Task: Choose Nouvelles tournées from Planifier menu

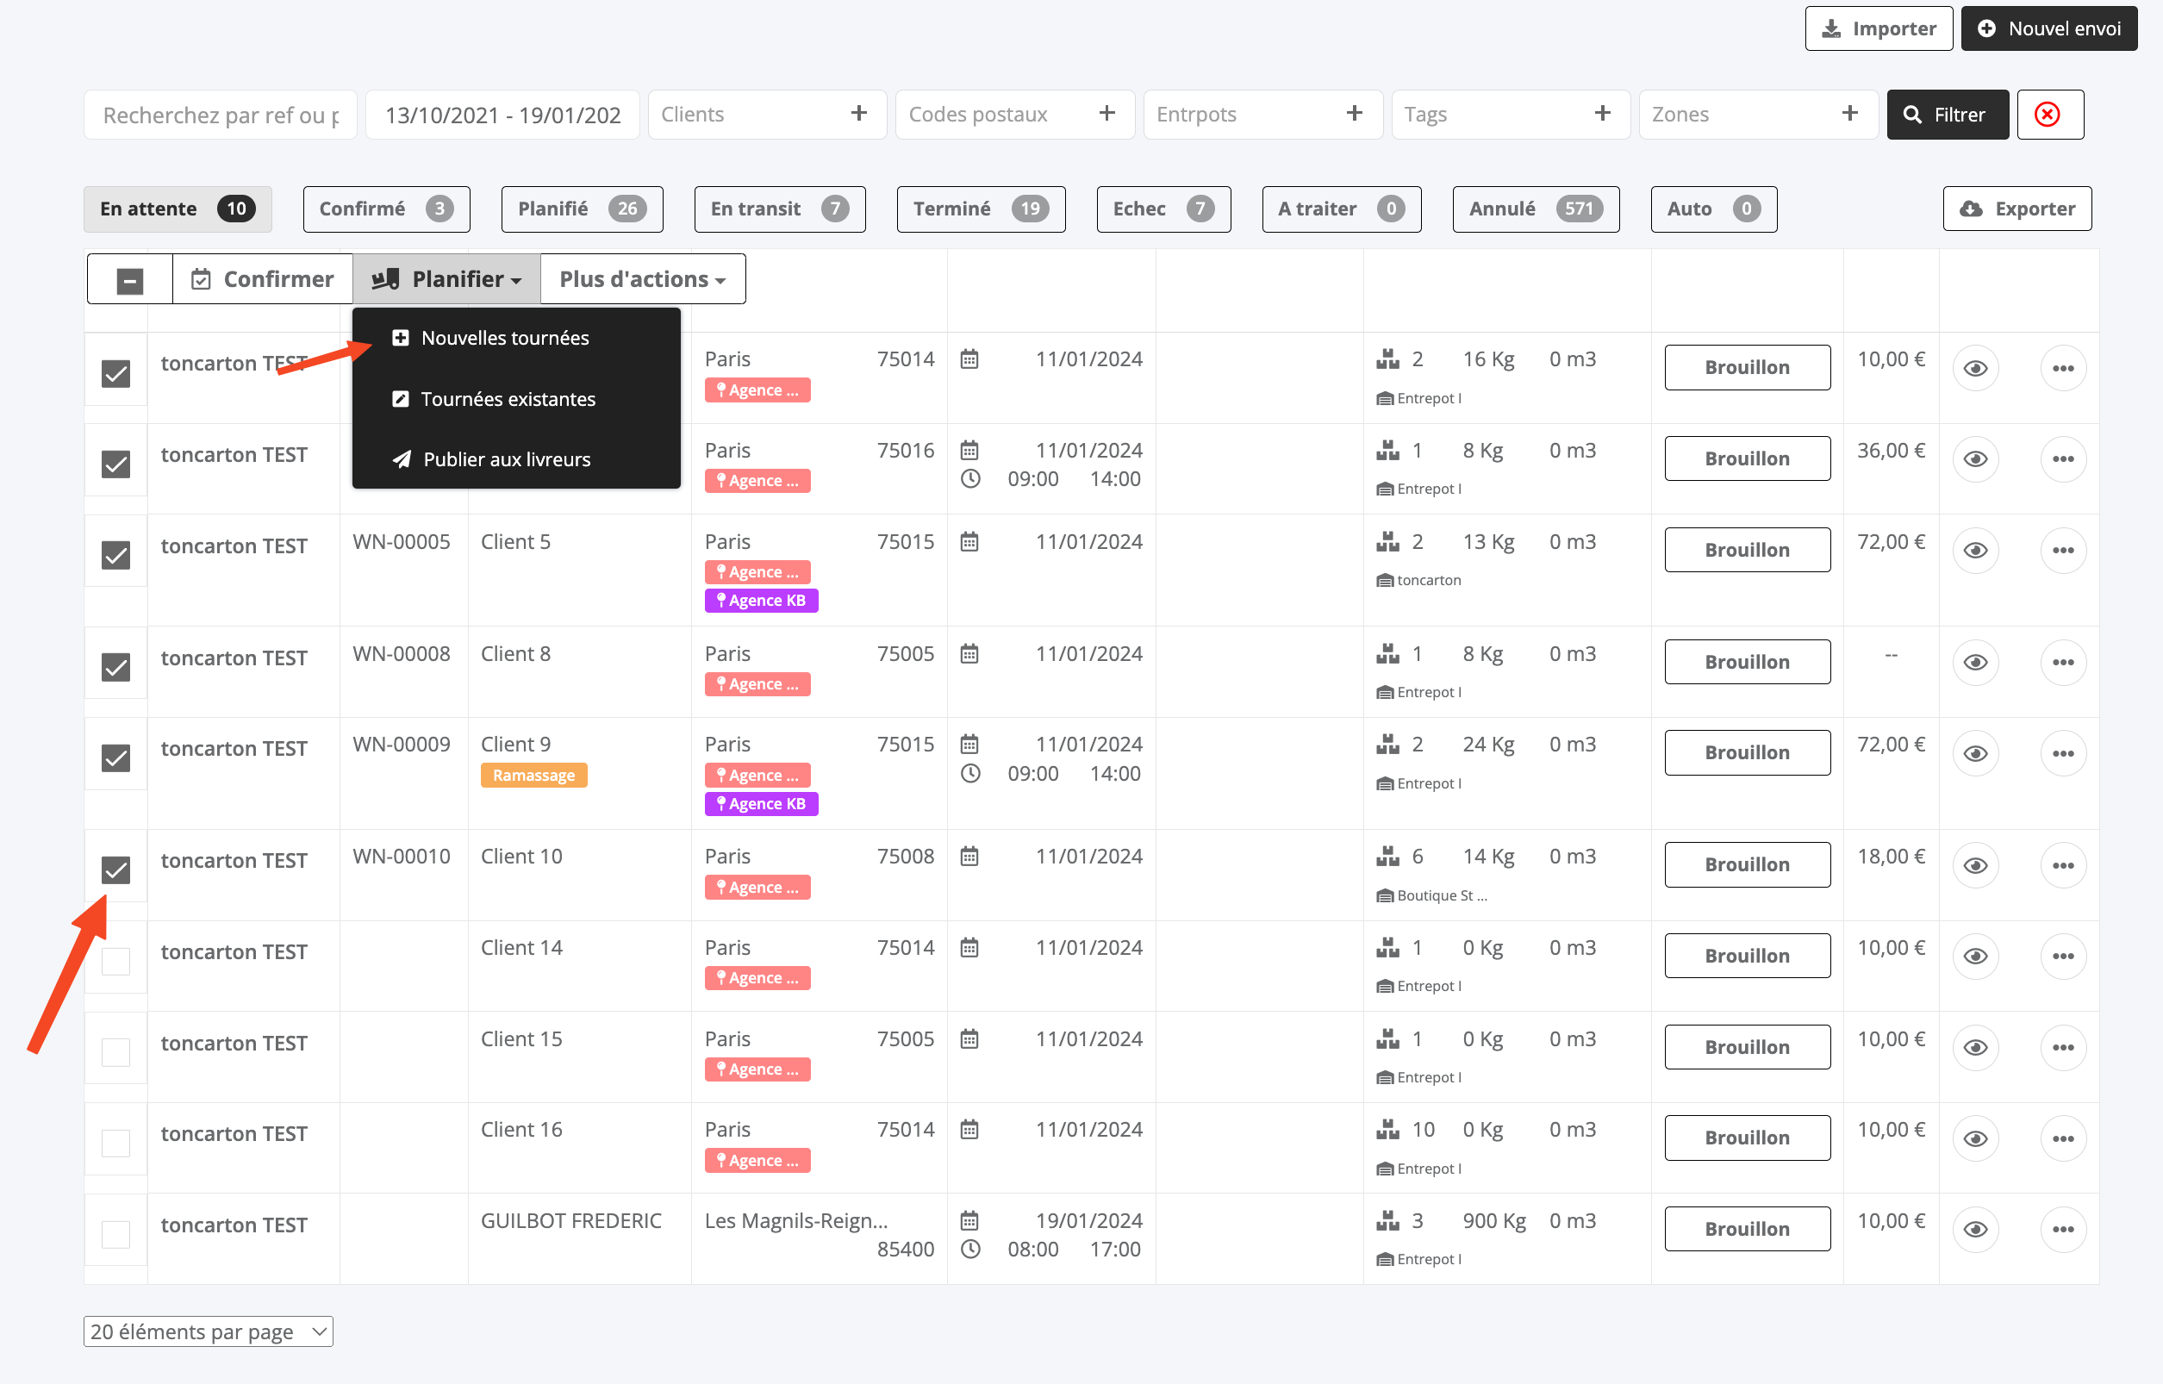Action: point(504,338)
